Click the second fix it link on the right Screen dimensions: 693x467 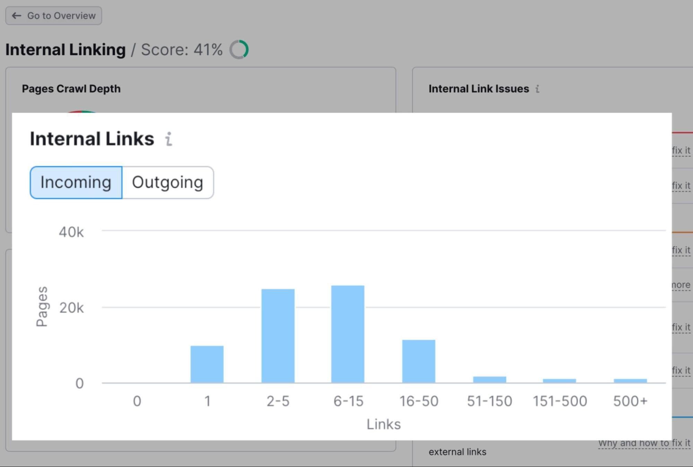(x=681, y=186)
